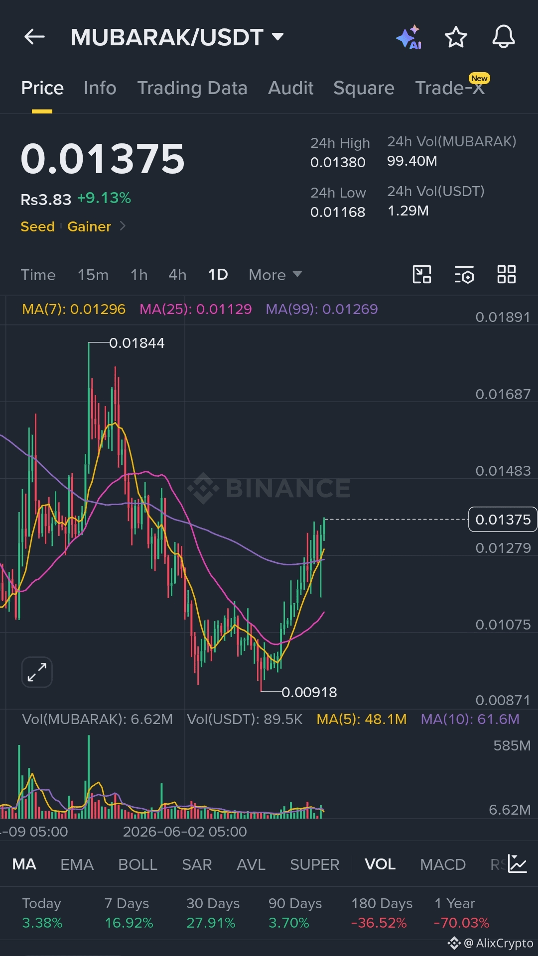Tap the 1 Year -70.03% performance

click(461, 913)
